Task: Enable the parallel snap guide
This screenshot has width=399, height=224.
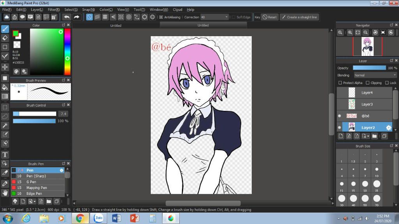Action: (97, 17)
